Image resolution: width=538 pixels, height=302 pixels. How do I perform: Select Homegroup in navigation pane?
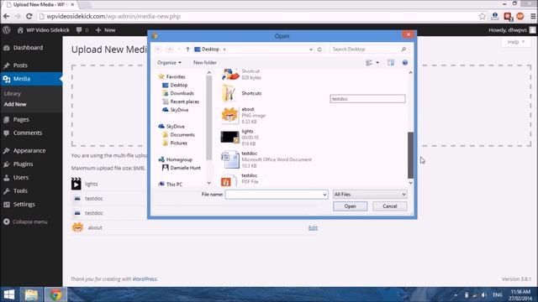176,159
